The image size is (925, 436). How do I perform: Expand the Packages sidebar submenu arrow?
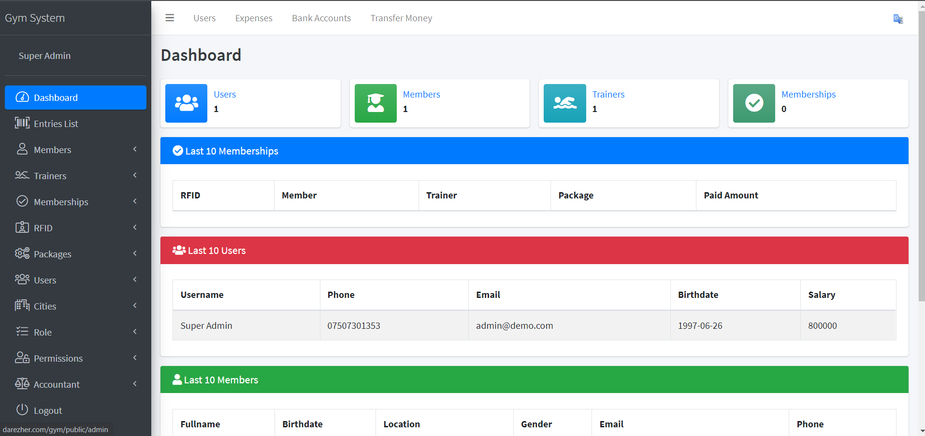[135, 253]
